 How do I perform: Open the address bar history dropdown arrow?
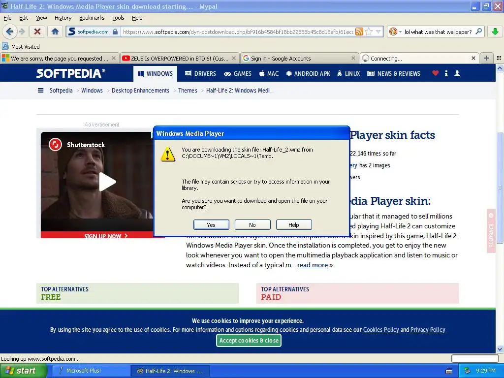[378, 31]
